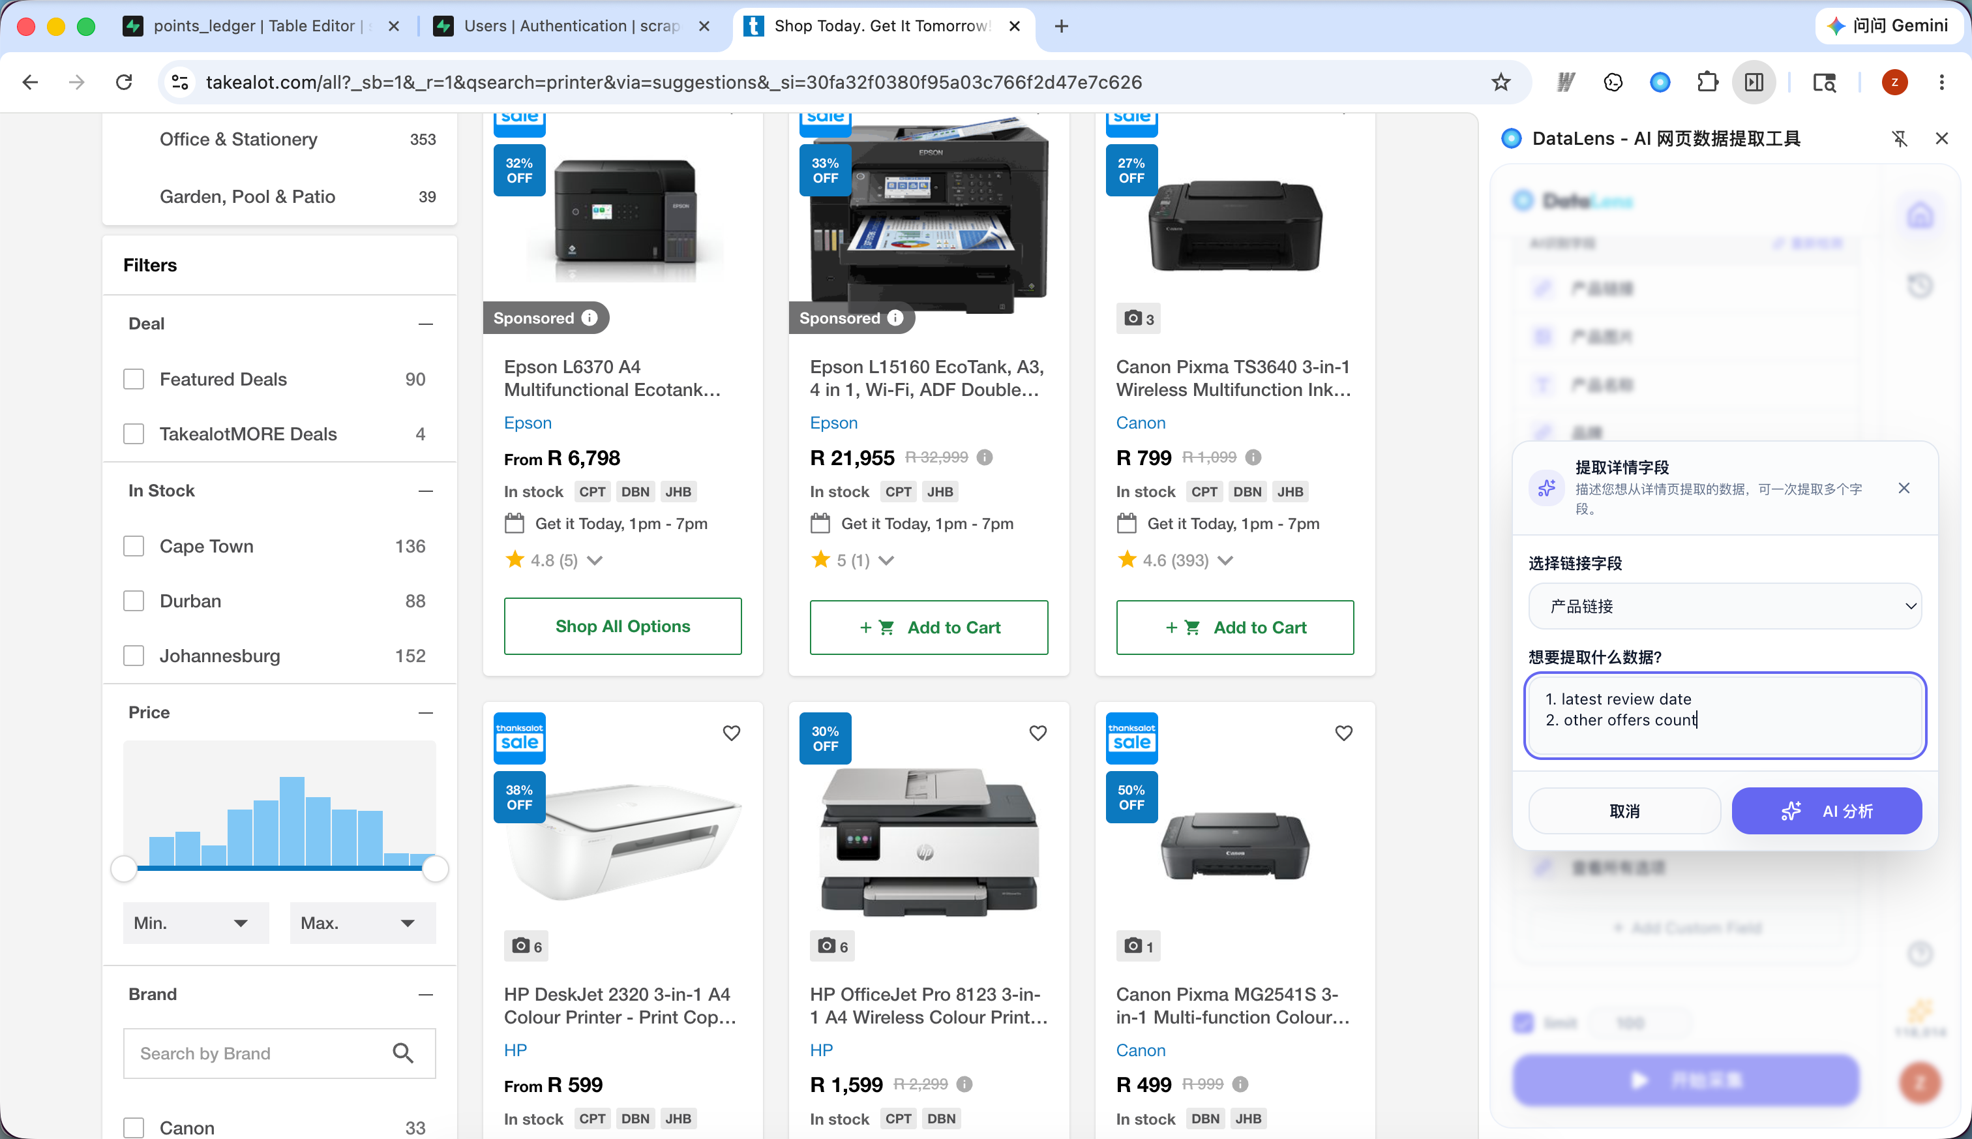Image resolution: width=1972 pixels, height=1139 pixels.
Task: Click the DataLens extension toolbar icon
Action: coord(1660,82)
